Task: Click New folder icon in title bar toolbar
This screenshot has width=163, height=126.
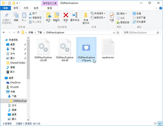Action: coord(14,3)
